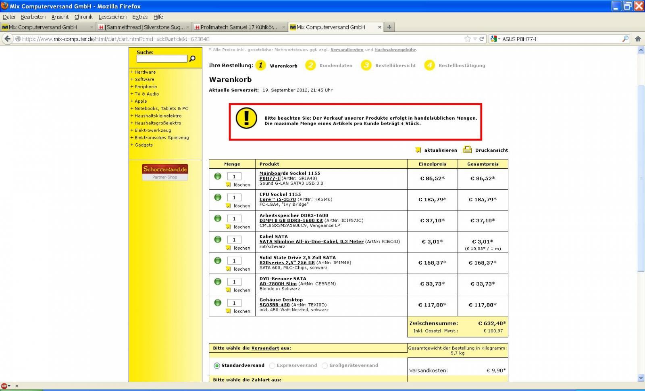Open the Schottenland.de partner shop banner

pyautogui.click(x=165, y=172)
